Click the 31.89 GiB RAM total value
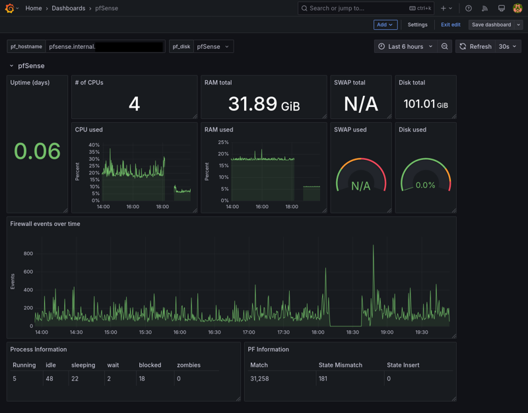The width and height of the screenshot is (528, 413). (264, 104)
